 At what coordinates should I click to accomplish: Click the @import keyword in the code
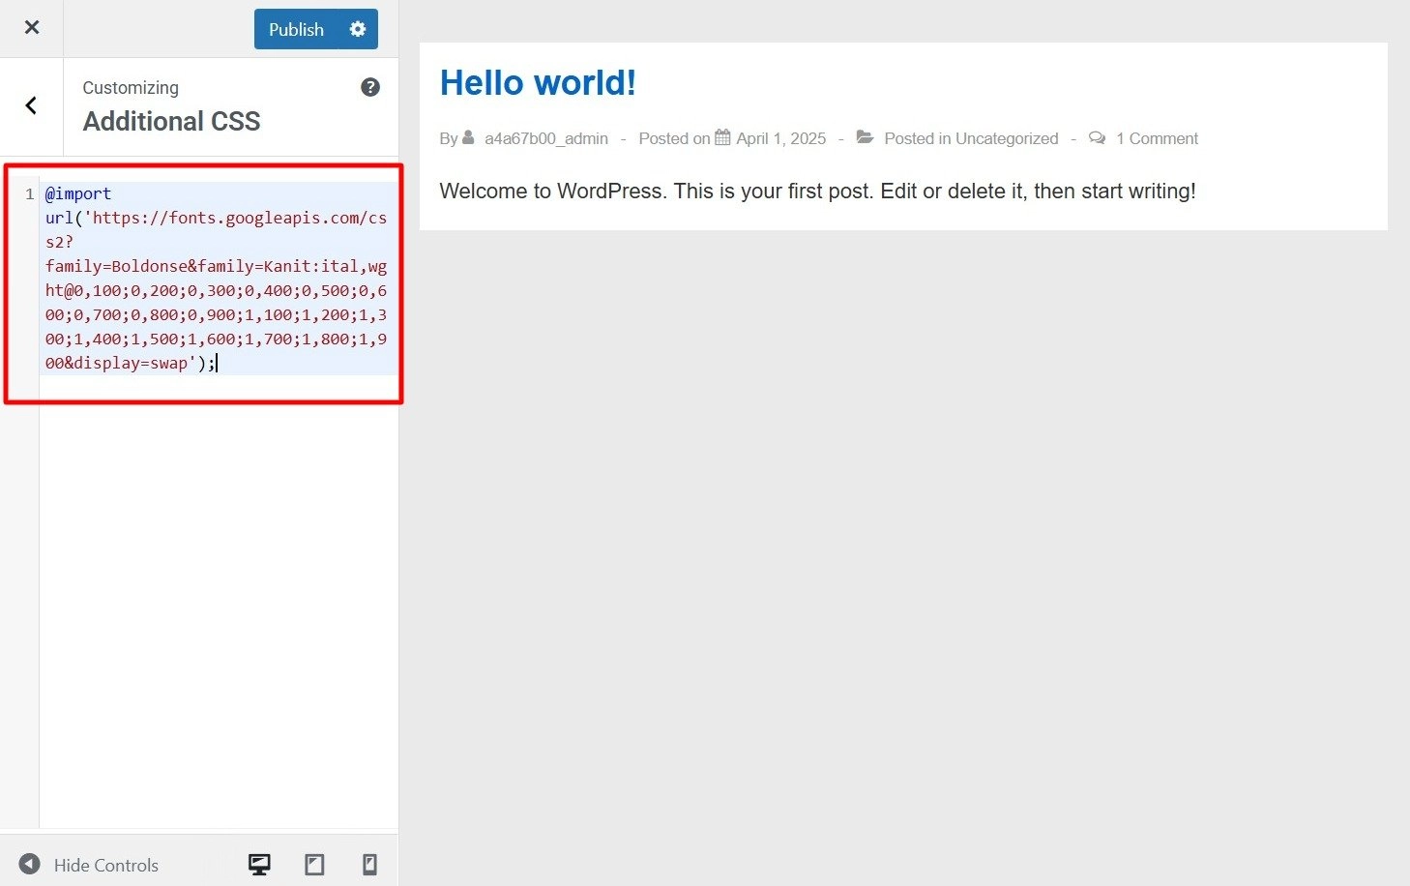(x=78, y=193)
